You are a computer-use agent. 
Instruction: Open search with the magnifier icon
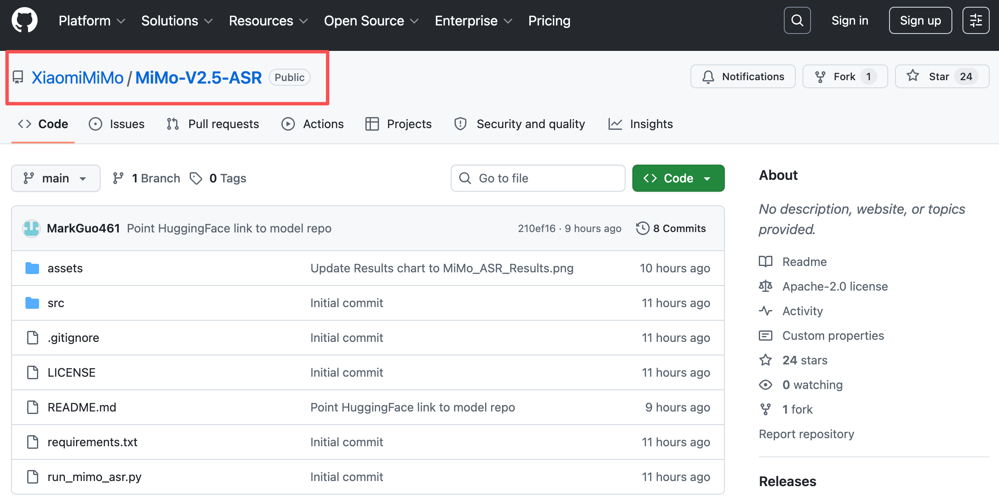[x=797, y=20]
